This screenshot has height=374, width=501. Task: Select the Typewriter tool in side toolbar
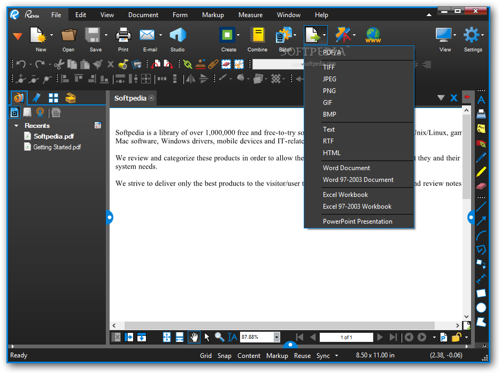click(481, 114)
